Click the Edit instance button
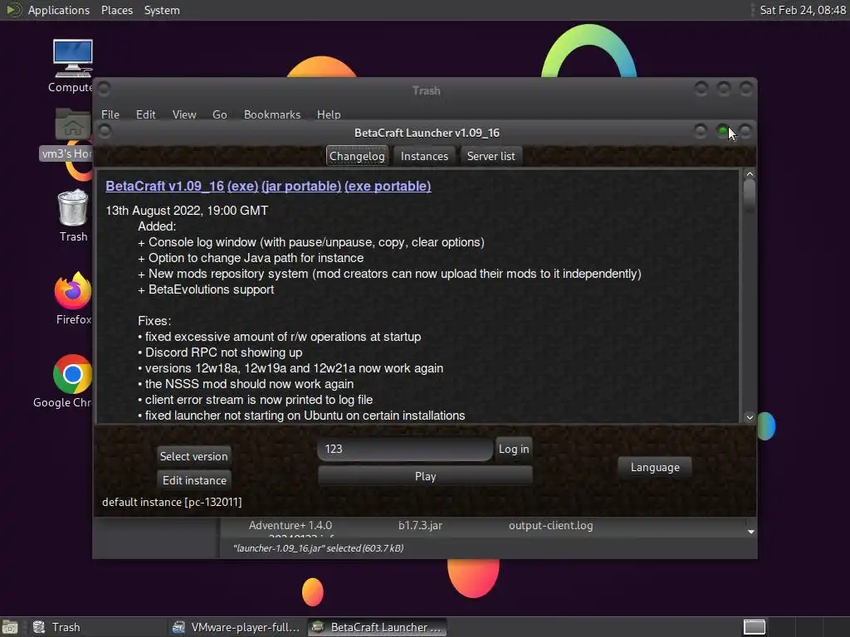Image resolution: width=850 pixels, height=637 pixels. 194,480
